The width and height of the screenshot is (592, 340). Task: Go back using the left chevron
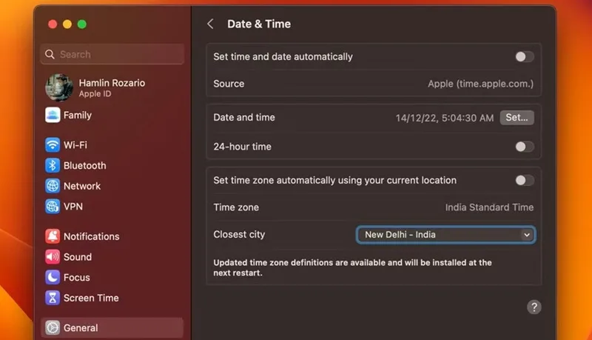click(x=210, y=24)
